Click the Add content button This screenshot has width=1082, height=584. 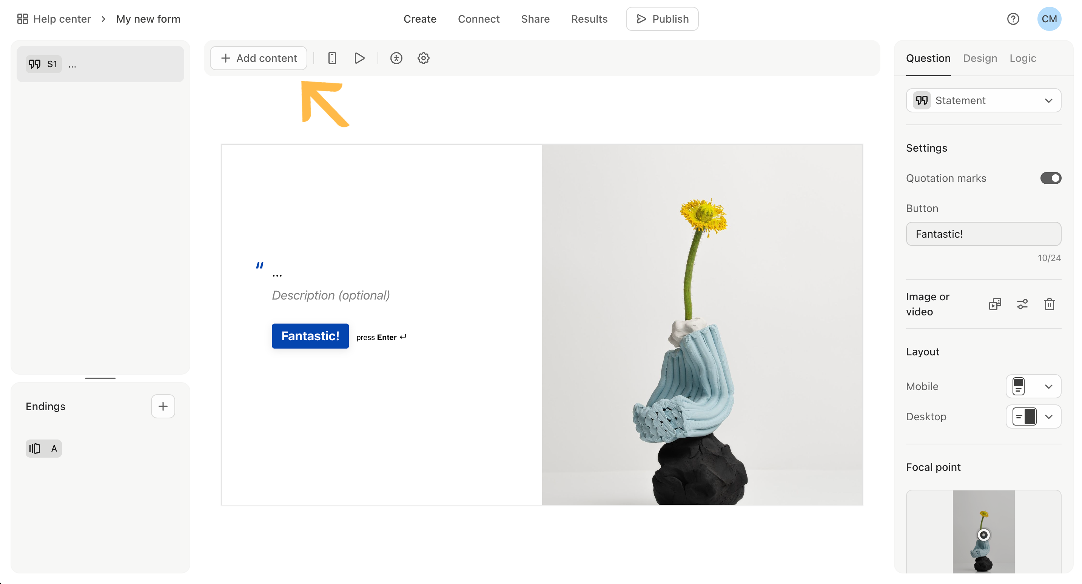point(259,58)
